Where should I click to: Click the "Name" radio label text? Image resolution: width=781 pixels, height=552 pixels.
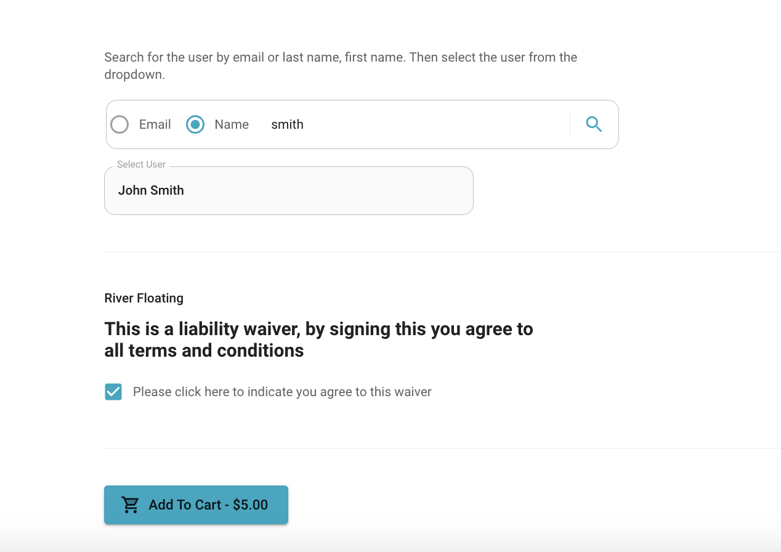[x=232, y=124]
